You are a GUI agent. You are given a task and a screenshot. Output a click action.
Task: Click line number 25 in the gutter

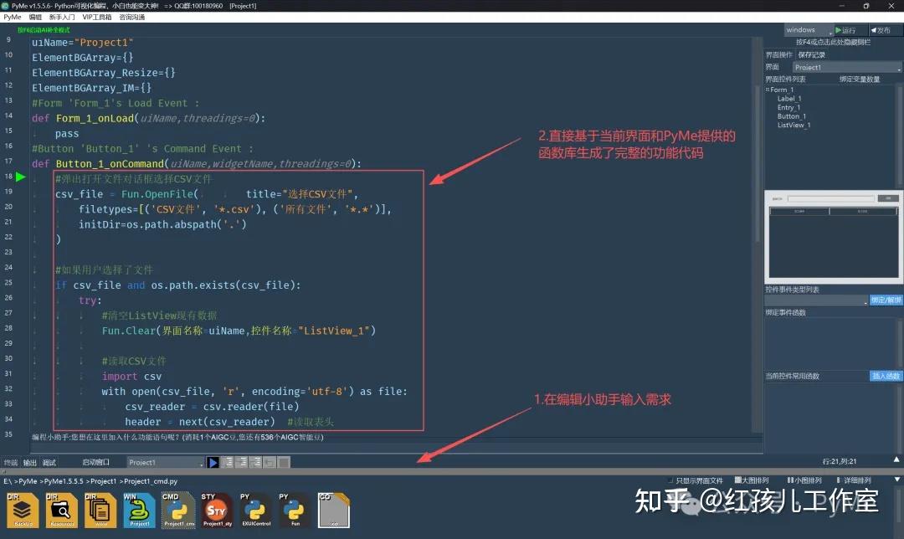[8, 282]
